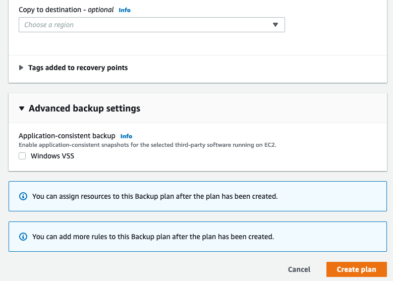This screenshot has height=281, width=393.
Task: Click the Advanced backup settings heading
Action: [84, 108]
